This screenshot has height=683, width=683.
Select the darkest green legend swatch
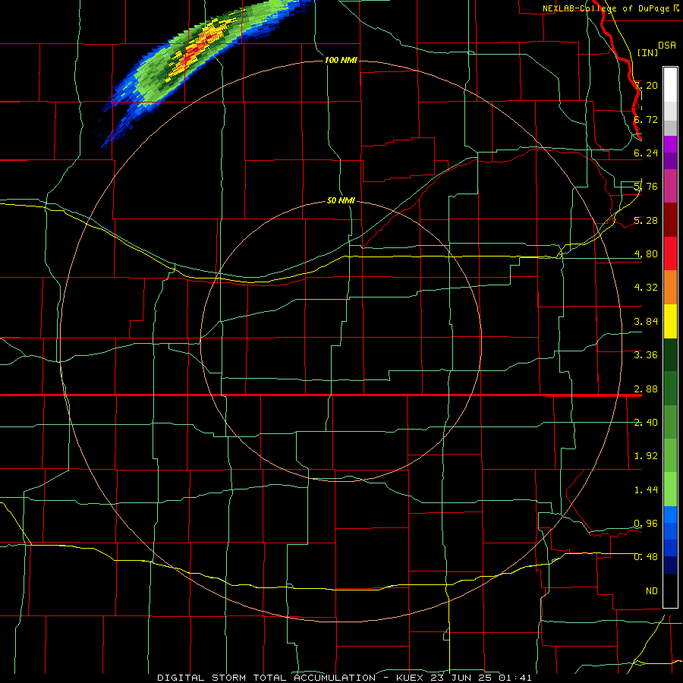pos(670,354)
